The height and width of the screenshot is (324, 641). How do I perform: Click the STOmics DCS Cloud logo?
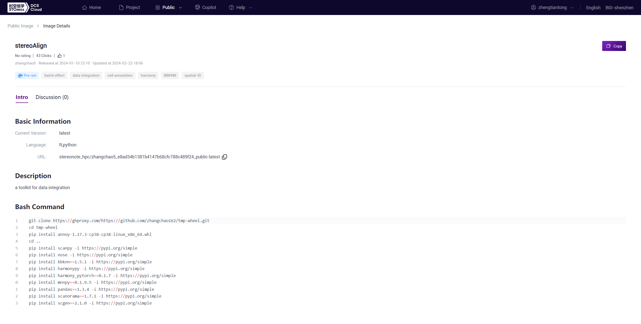pos(25,7)
